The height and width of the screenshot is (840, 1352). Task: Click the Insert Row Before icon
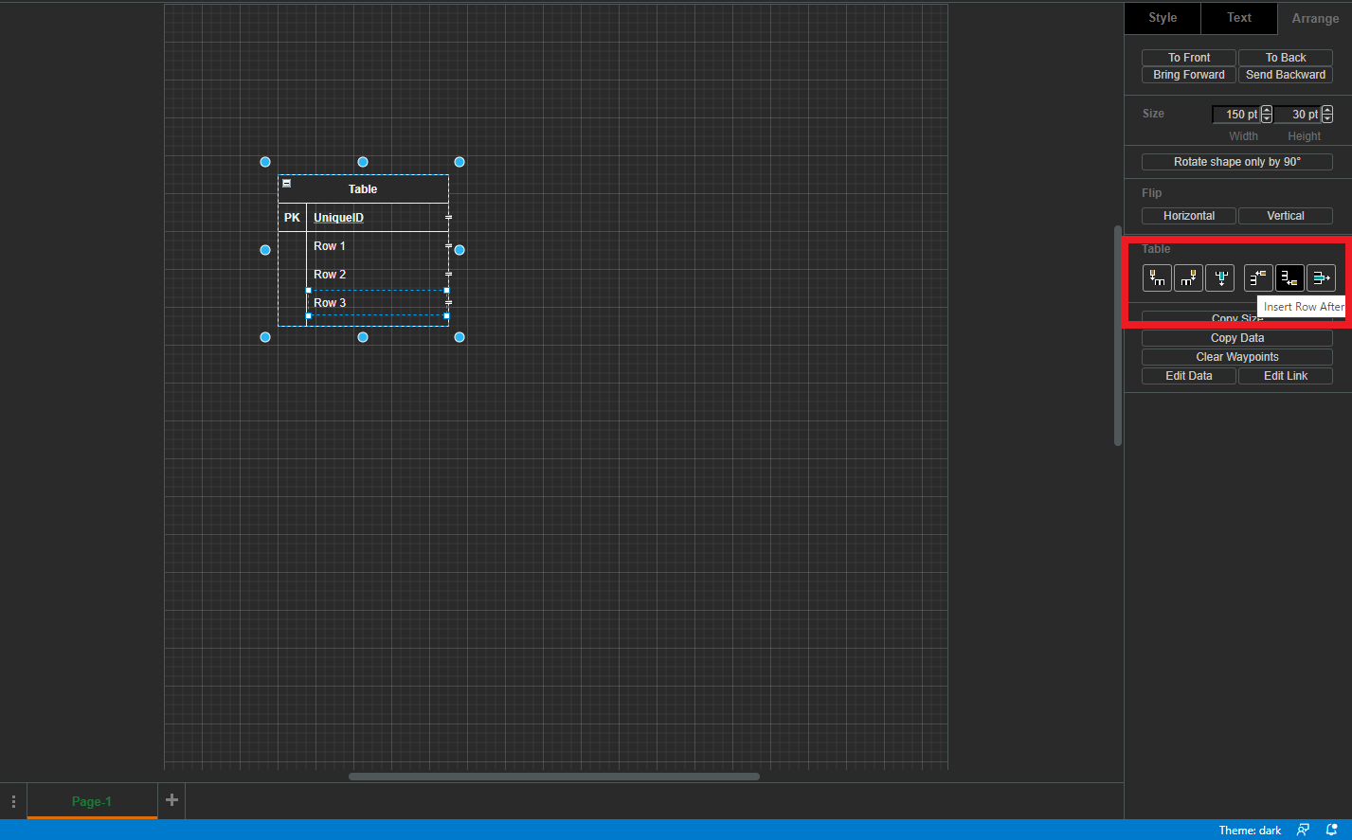(1258, 277)
